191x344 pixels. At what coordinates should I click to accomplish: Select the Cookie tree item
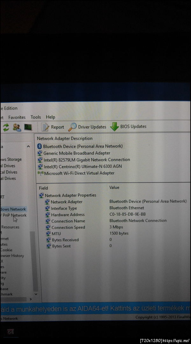(6, 250)
